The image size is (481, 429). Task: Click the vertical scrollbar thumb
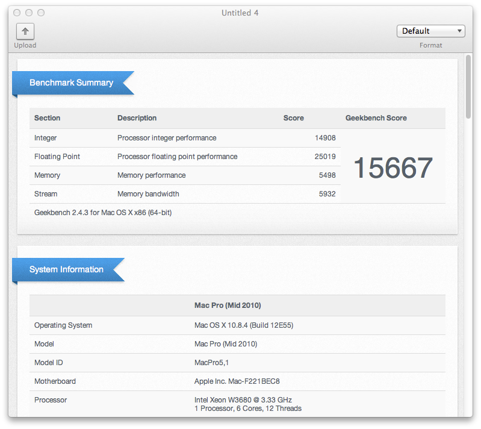(x=468, y=87)
